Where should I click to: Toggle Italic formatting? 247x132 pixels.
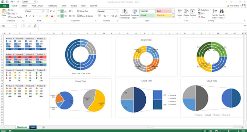[30, 16]
